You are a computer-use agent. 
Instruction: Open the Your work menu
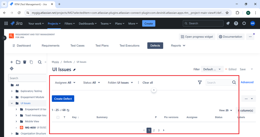36,24
